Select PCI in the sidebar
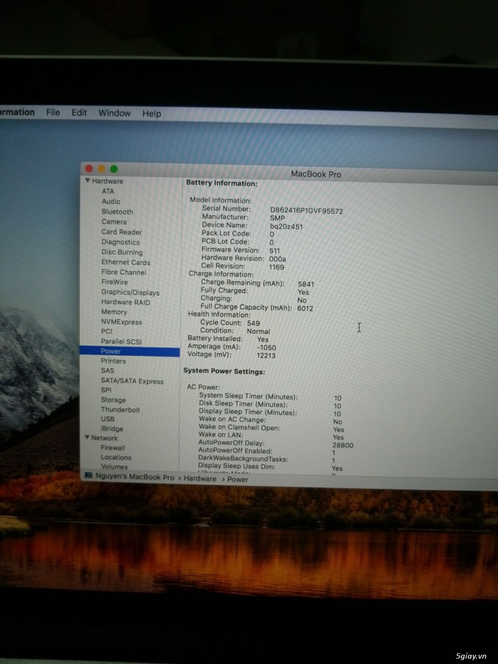The width and height of the screenshot is (498, 664). (x=107, y=331)
